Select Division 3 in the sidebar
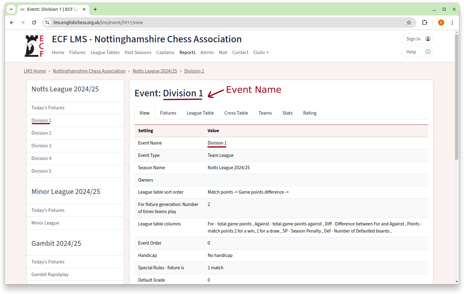 pyautogui.click(x=41, y=146)
